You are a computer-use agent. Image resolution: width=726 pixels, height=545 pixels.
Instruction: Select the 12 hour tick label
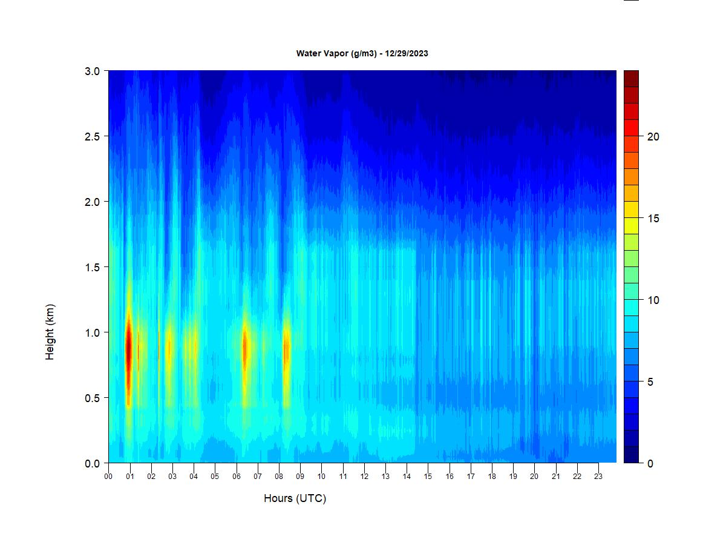point(364,476)
